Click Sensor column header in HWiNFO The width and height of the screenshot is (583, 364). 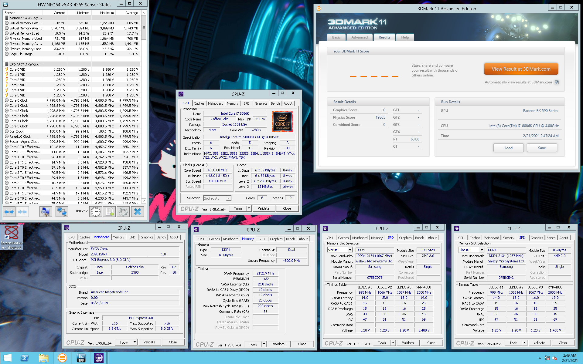point(23,13)
